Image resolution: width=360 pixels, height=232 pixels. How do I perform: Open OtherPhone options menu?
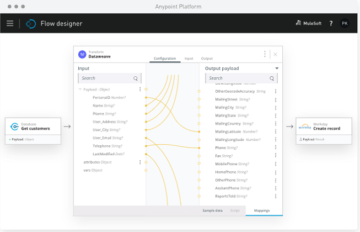tap(276, 180)
